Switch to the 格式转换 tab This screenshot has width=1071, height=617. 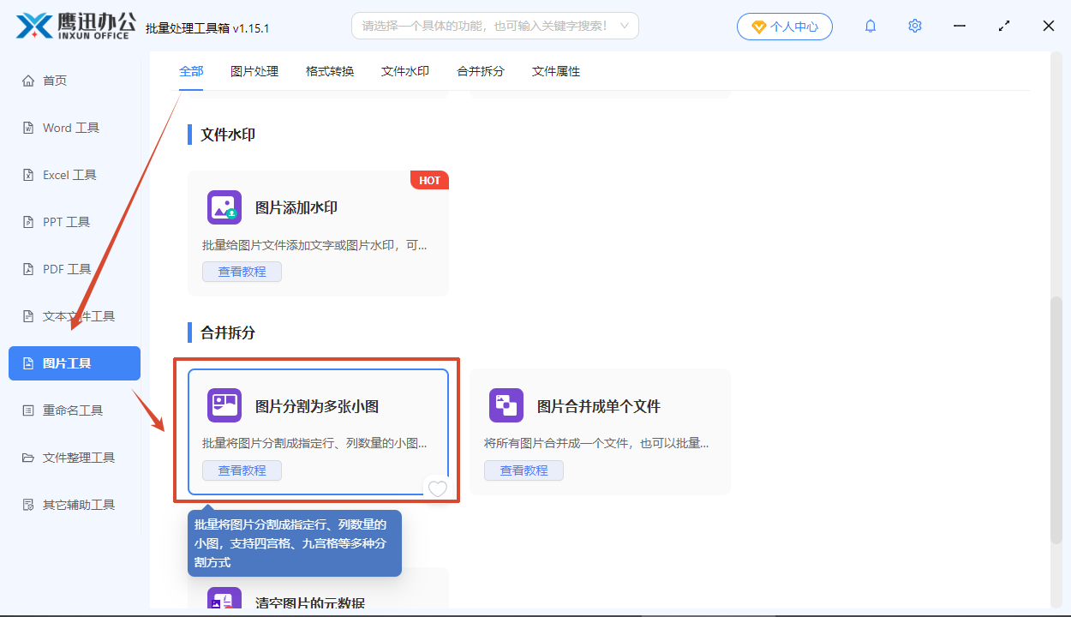coord(330,71)
